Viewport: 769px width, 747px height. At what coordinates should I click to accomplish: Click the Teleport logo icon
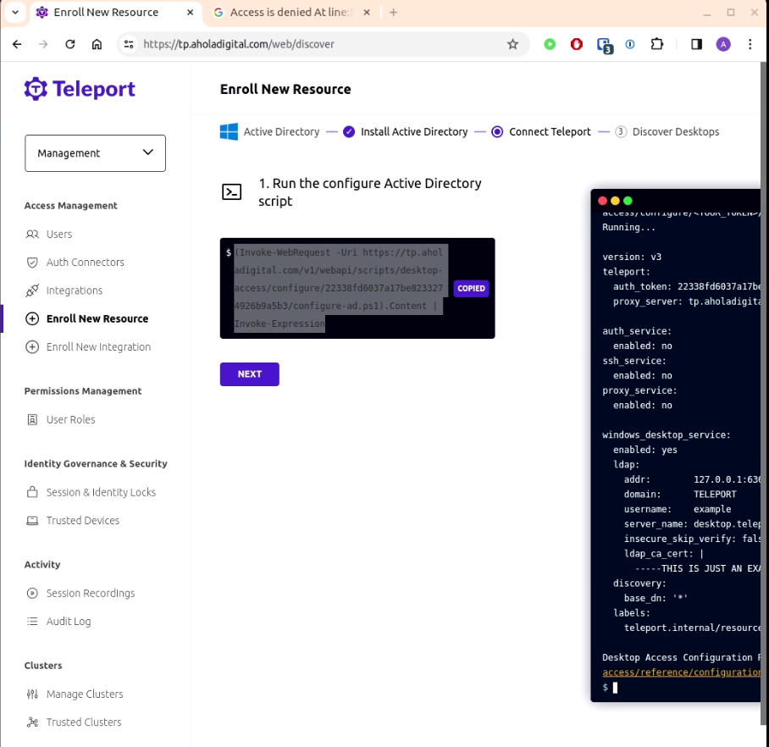36,89
